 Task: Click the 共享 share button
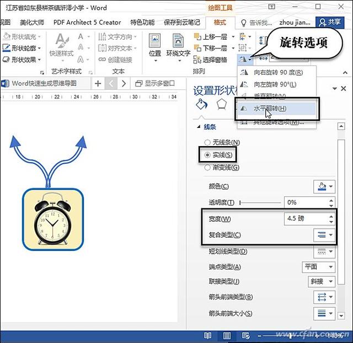click(329, 22)
